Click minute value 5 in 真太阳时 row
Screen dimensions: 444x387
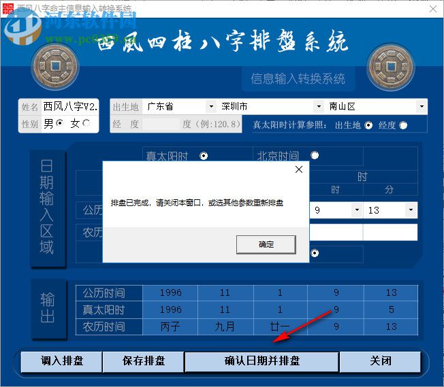pos(392,309)
